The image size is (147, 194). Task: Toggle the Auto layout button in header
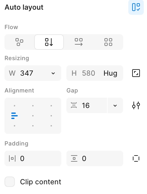136,7
